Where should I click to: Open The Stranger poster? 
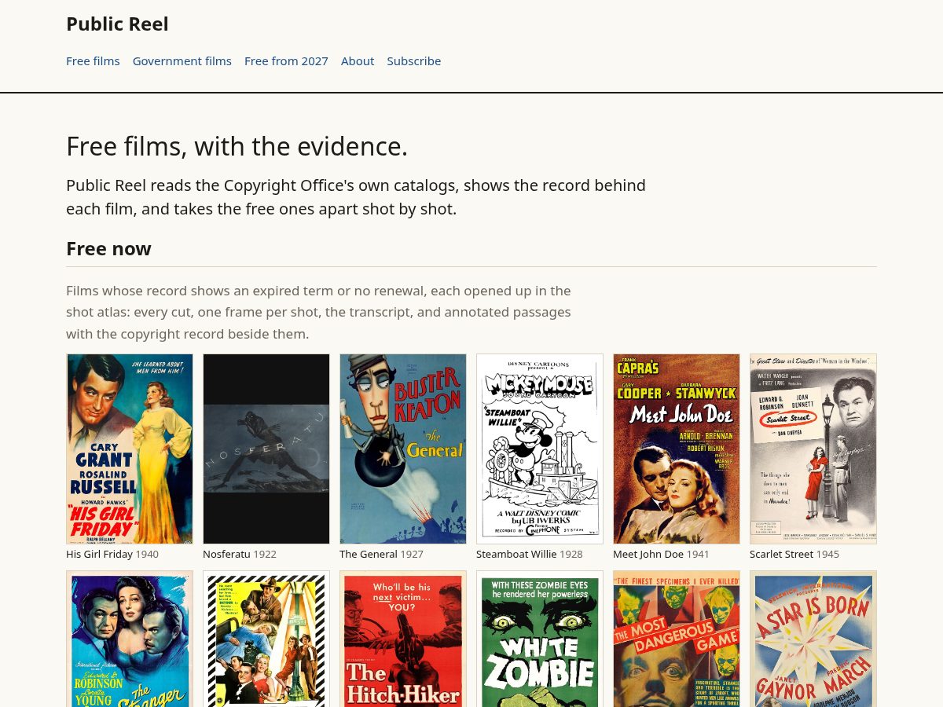pyautogui.click(x=130, y=639)
